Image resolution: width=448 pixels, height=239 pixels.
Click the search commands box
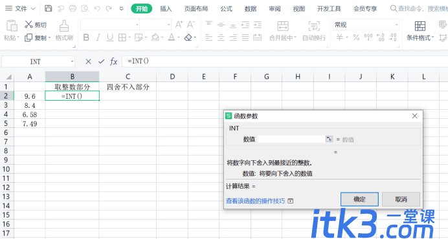click(419, 9)
